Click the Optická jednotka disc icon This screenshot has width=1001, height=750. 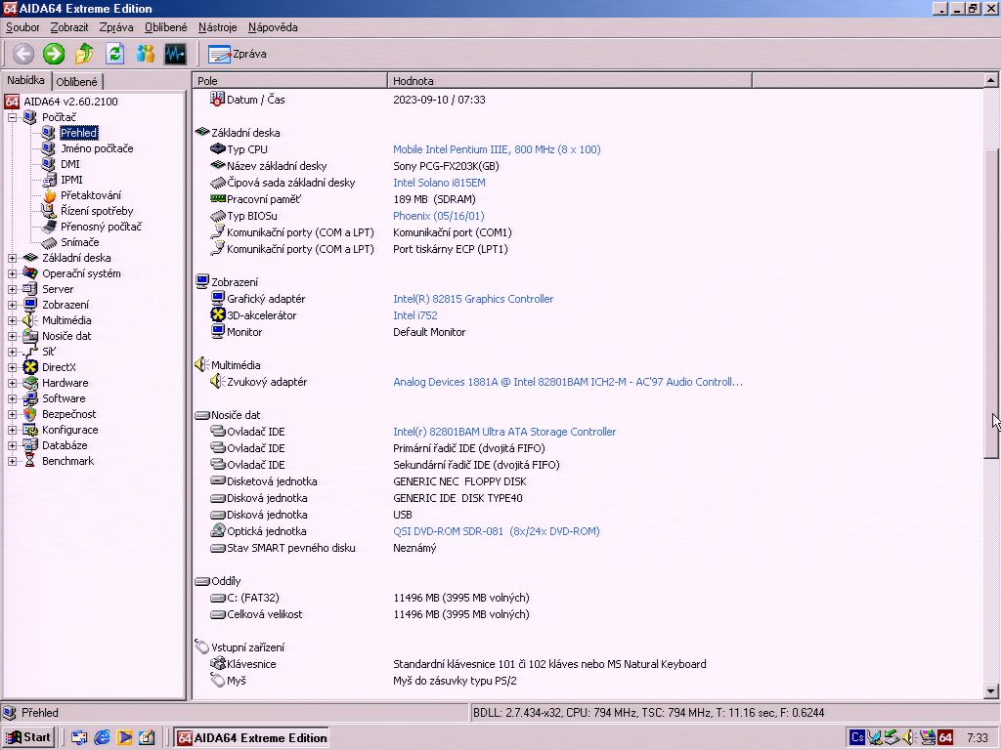(x=218, y=530)
